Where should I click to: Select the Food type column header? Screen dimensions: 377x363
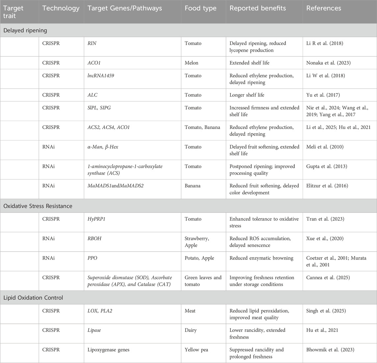[x=200, y=9]
